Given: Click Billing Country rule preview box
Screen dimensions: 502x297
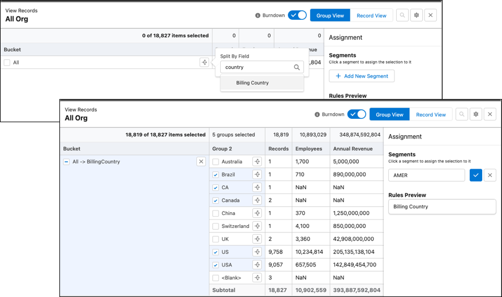Looking at the screenshot, I should tap(442, 206).
